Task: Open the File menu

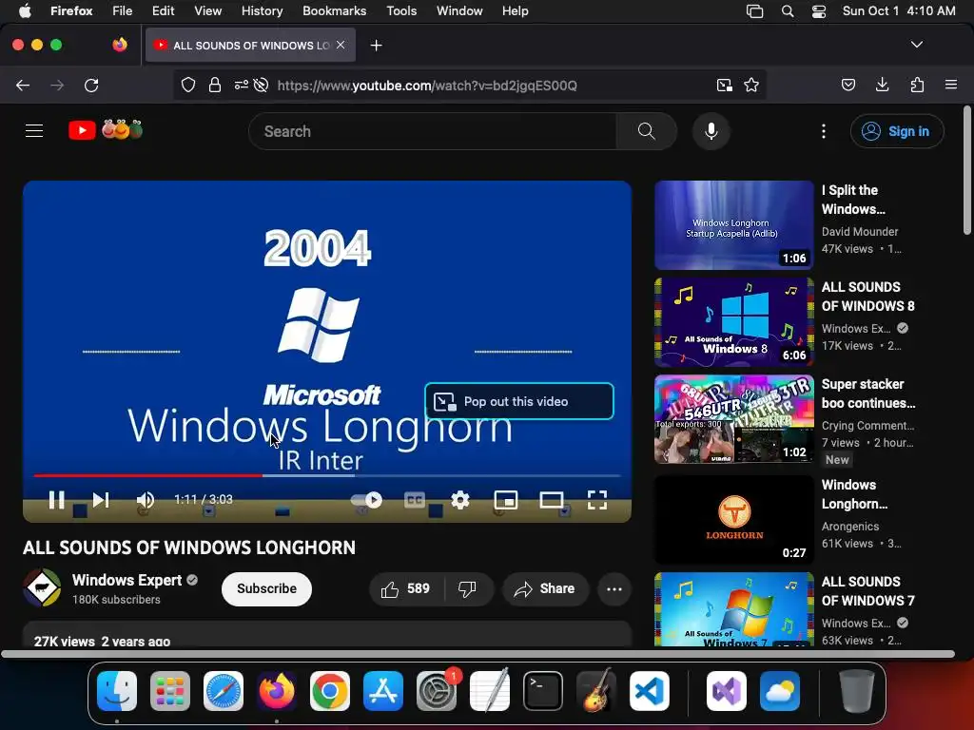Action: pos(122,10)
